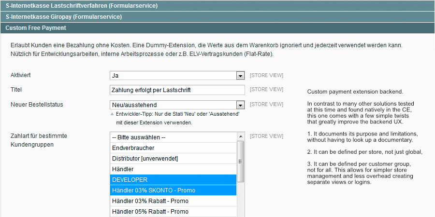Choose Händler 05% Rabatt - Promo option
Screen dimensions: 435x217
(174, 212)
